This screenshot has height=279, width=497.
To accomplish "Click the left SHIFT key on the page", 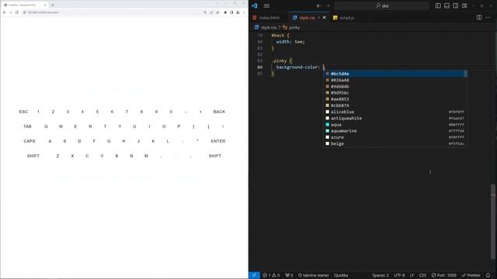I will tap(33, 156).
